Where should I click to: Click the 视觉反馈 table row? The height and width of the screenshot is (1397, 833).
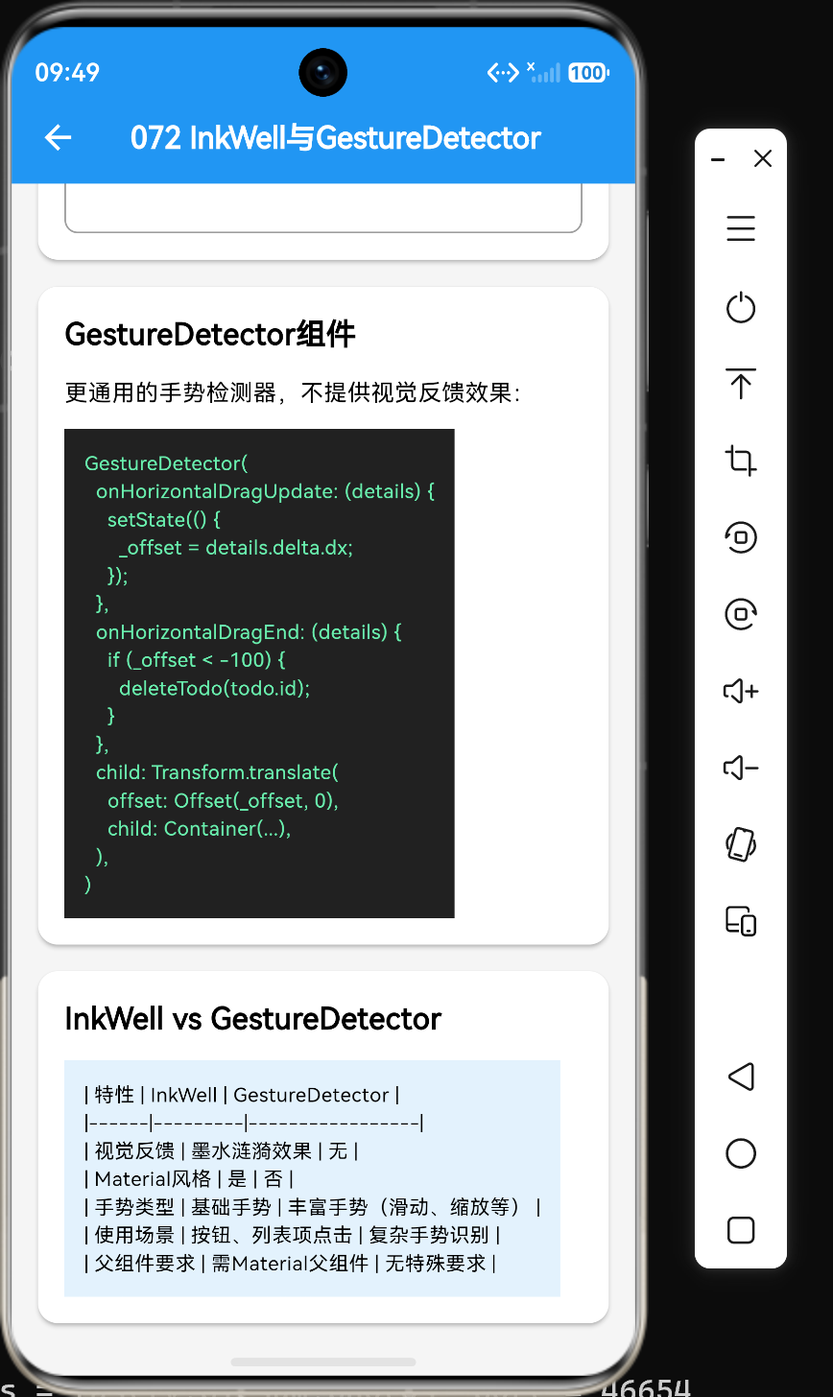pos(222,1150)
